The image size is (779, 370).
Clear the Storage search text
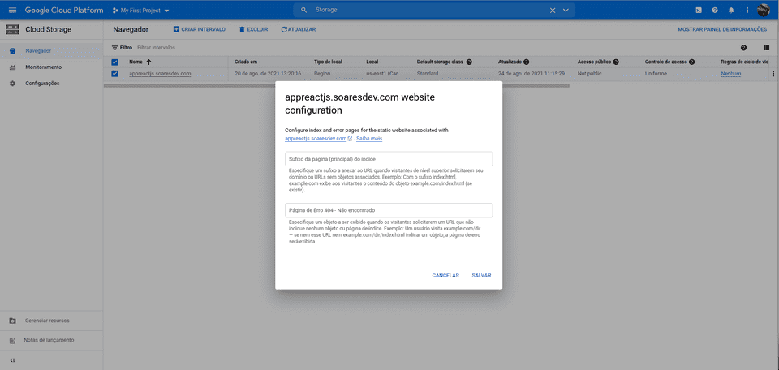pyautogui.click(x=553, y=10)
